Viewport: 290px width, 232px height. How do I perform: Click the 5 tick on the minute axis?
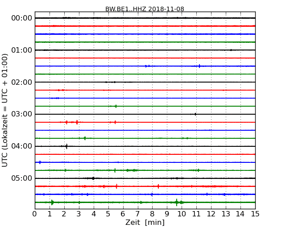coord(108,214)
